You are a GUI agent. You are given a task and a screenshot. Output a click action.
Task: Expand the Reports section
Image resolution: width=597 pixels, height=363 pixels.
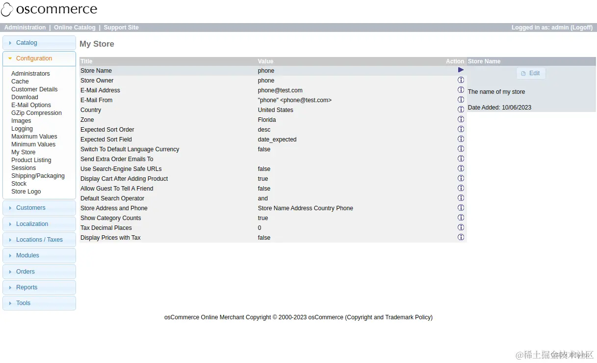pyautogui.click(x=39, y=287)
